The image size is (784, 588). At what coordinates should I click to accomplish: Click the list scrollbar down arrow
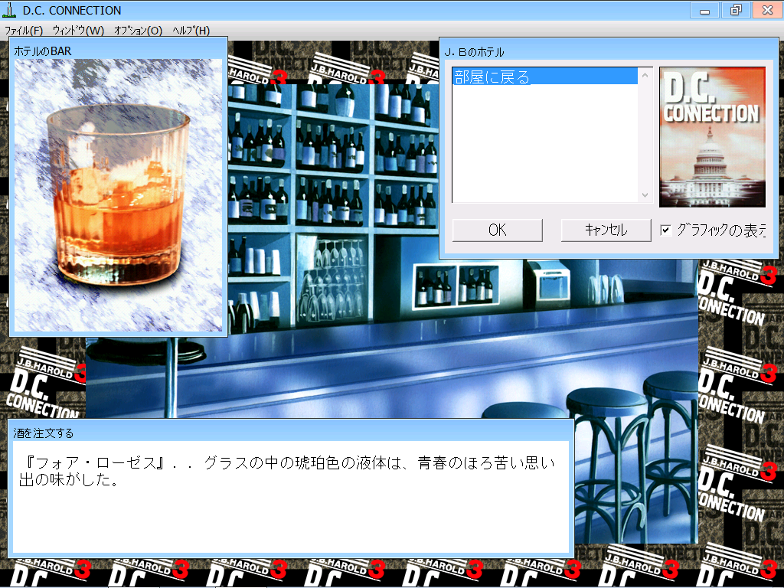pos(645,195)
